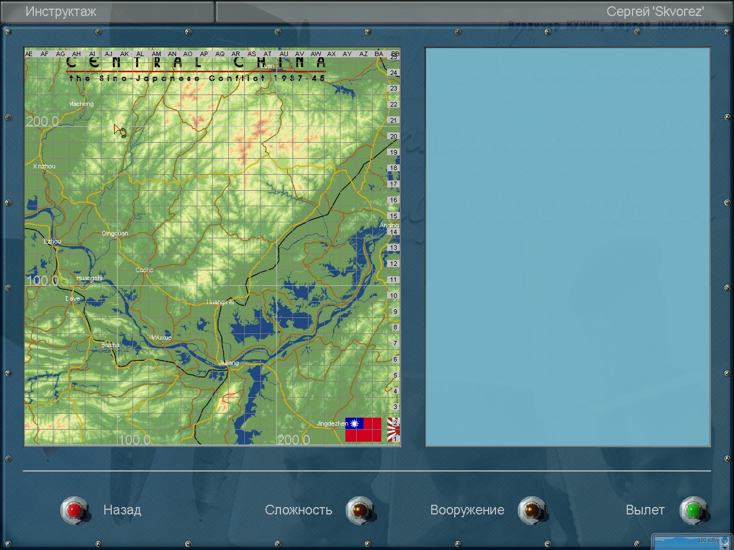The image size is (734, 550).
Task: Click grid row number 24 on map edge
Action: tap(393, 73)
